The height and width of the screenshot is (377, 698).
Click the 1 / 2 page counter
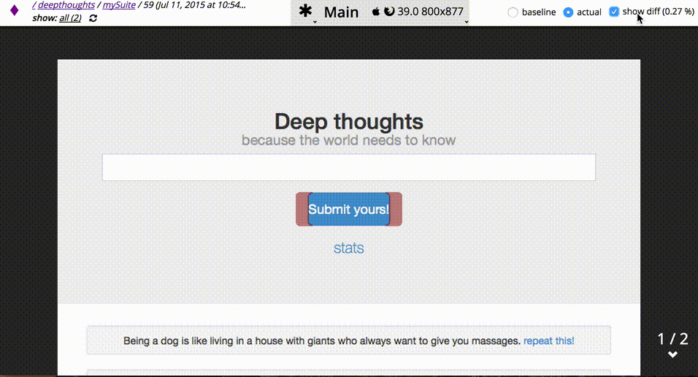coord(672,339)
